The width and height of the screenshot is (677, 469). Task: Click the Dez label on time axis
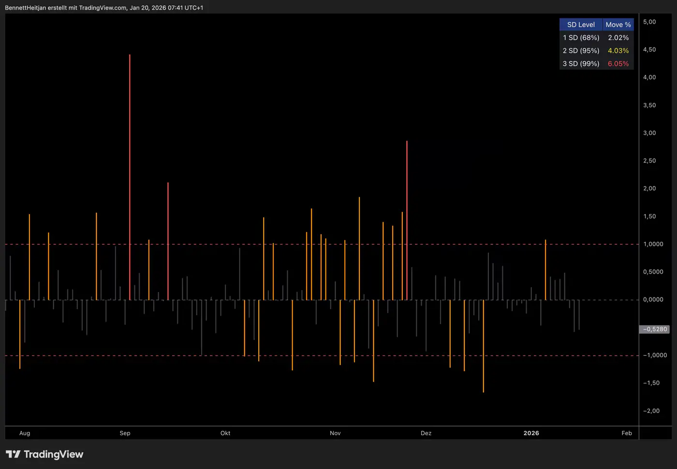(426, 433)
